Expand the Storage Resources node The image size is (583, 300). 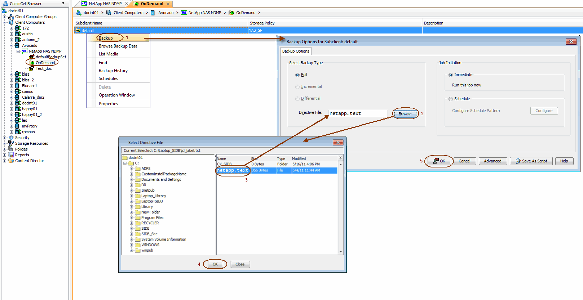(5, 143)
